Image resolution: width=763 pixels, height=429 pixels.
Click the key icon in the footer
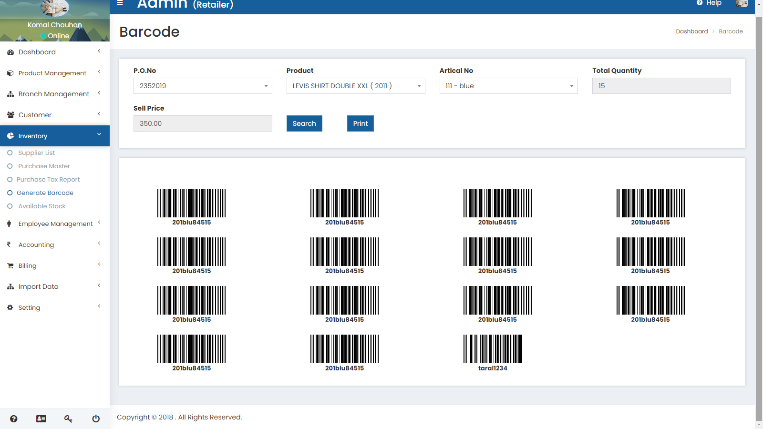[68, 419]
